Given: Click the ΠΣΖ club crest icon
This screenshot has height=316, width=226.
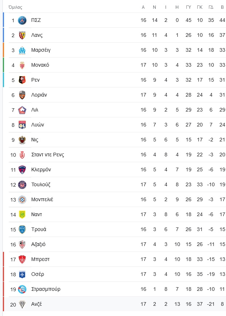Looking at the screenshot, I should 22,20.
